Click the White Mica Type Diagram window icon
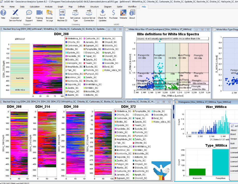This screenshot has width=238, height=184. click(214, 30)
